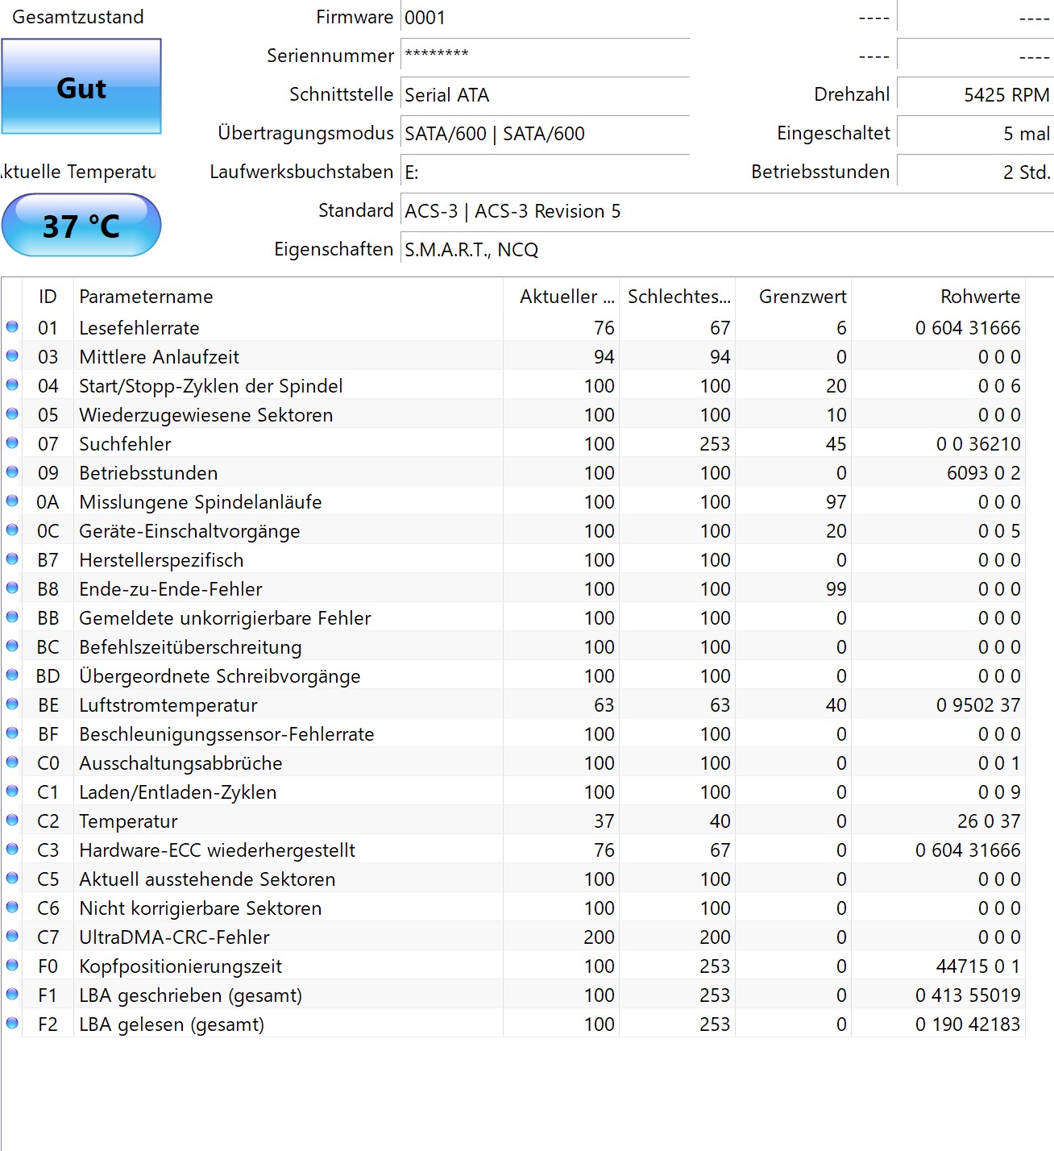Select the Kopfpositionierungszeit parameter name
Viewport: 1054px width, 1151px height.
181,966
